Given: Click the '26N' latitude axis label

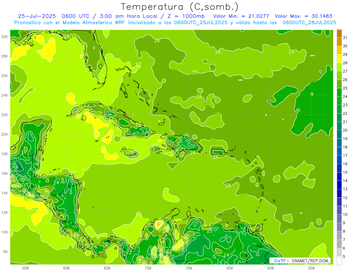Looking at the screenshot, I should click(5, 76).
